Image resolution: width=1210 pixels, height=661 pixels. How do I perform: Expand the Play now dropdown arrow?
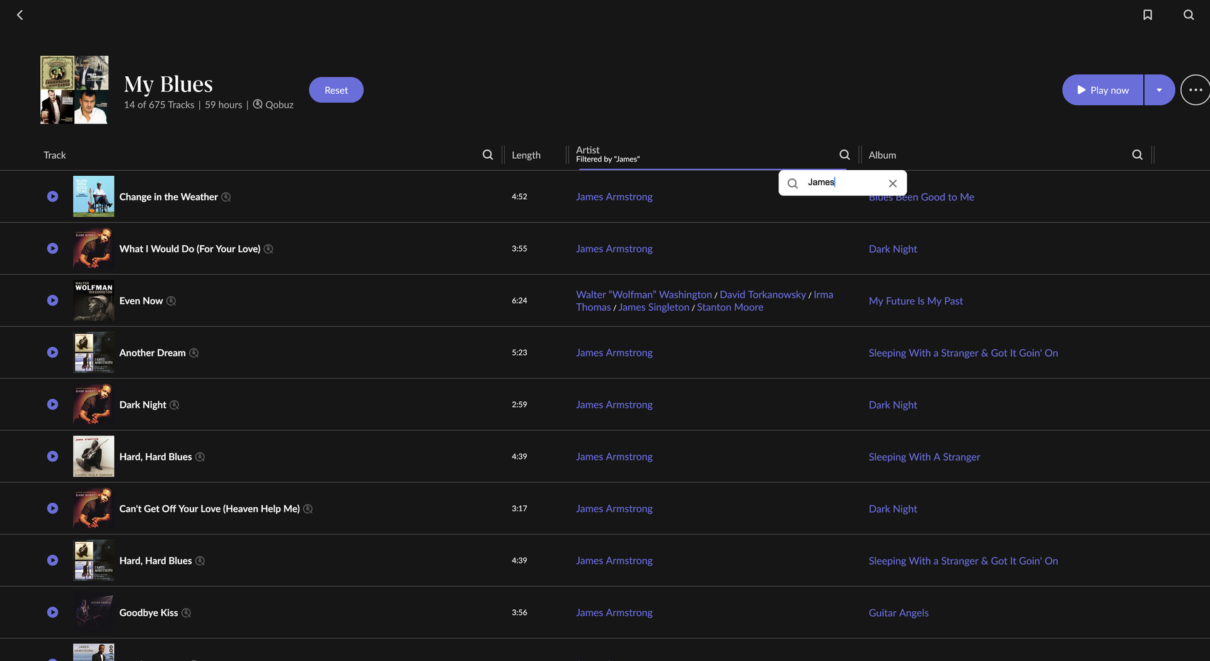[1159, 90]
